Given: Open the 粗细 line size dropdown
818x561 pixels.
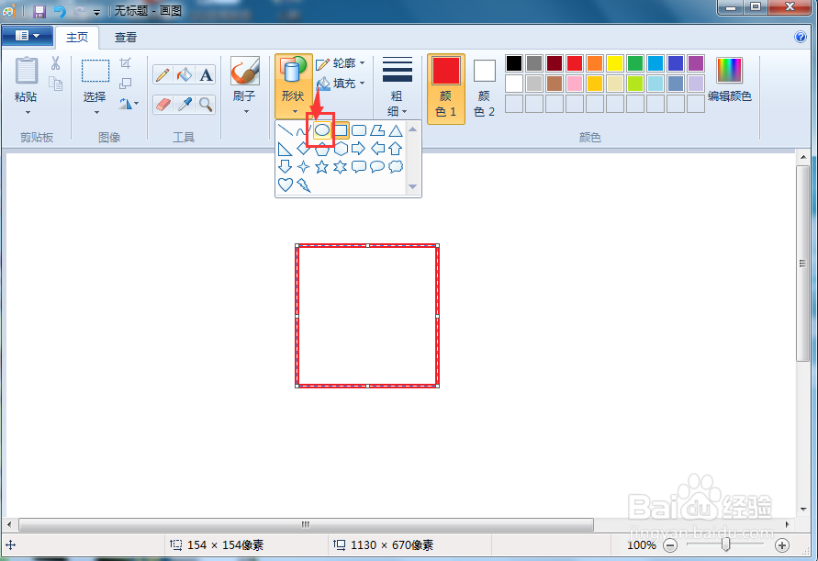Looking at the screenshot, I should [x=397, y=86].
